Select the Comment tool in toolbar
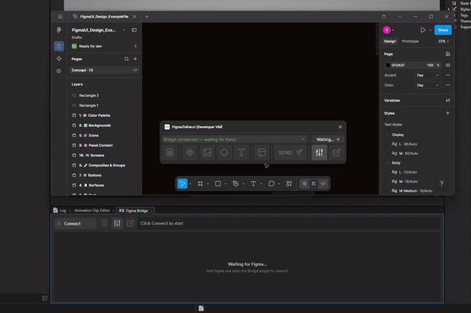Viewport: 471px width, 313px height. tap(271, 184)
